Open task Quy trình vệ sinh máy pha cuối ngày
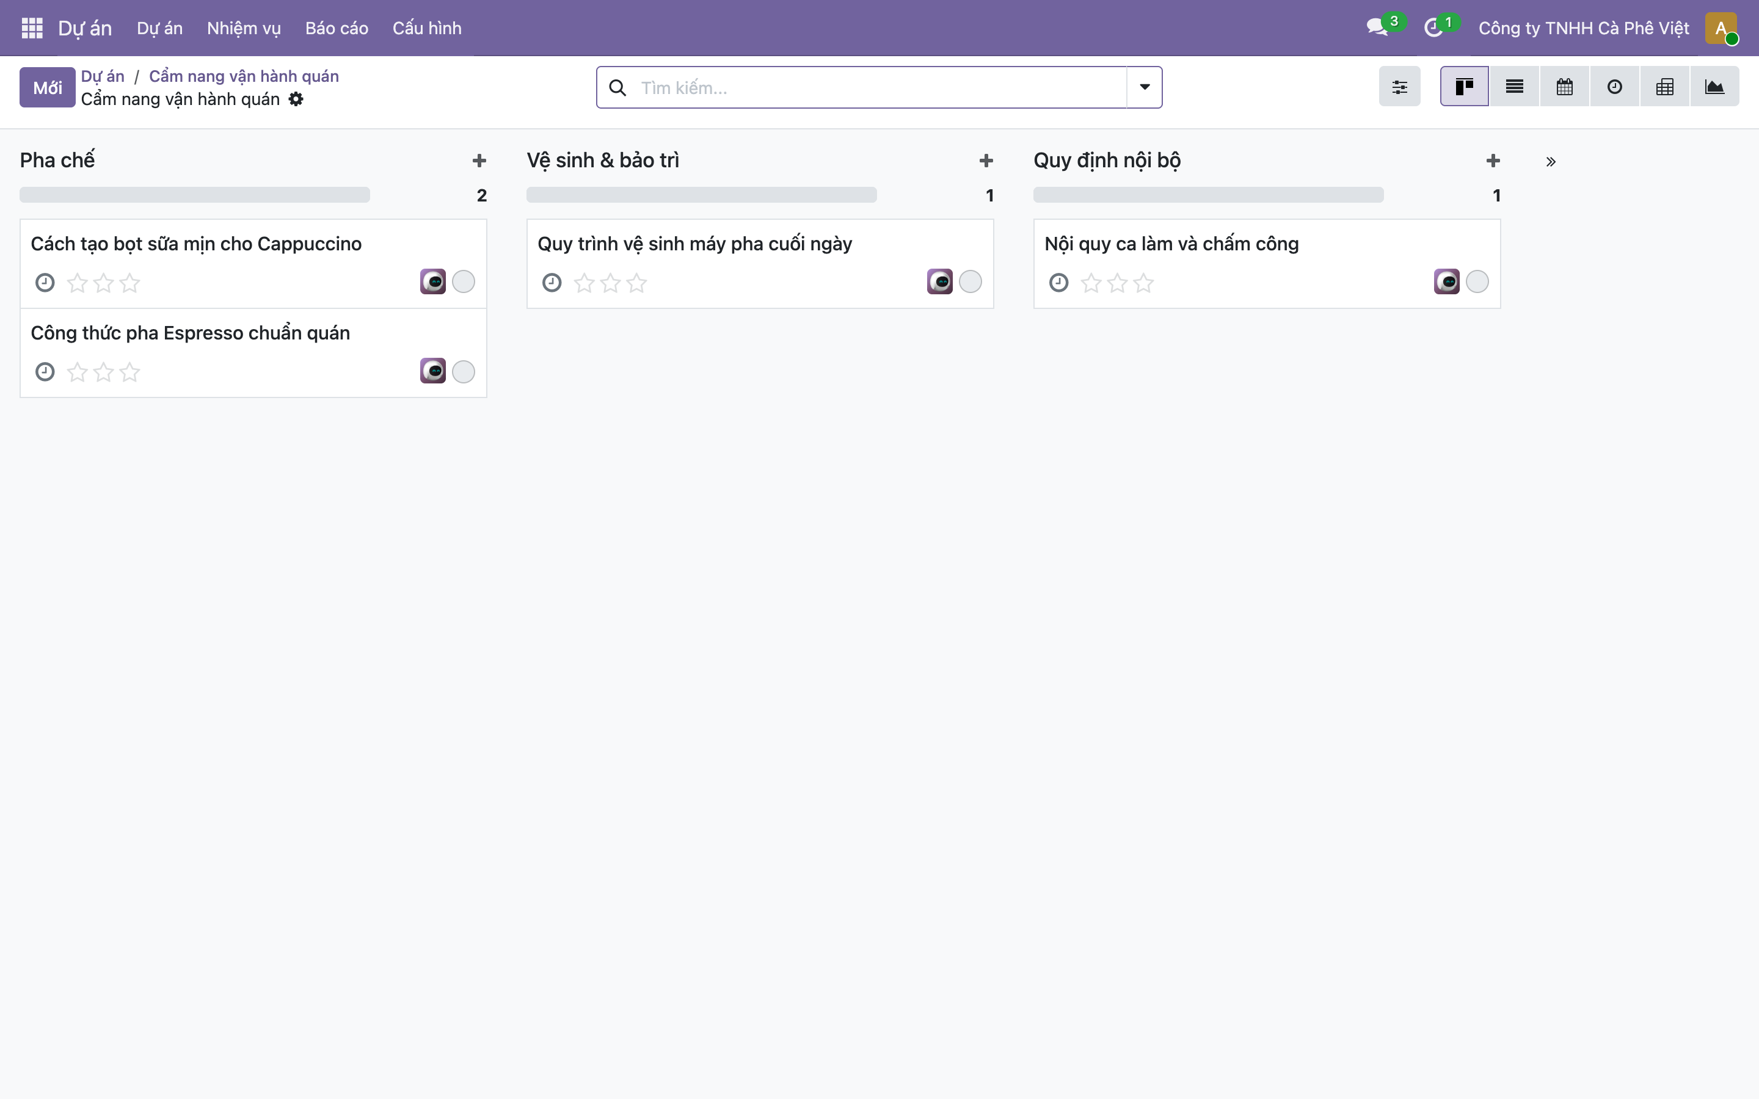This screenshot has width=1759, height=1099. click(695, 244)
